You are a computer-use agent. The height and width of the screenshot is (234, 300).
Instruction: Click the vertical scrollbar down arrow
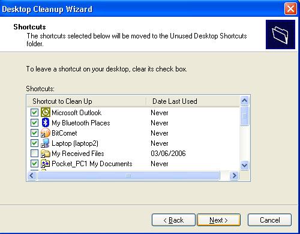244,166
